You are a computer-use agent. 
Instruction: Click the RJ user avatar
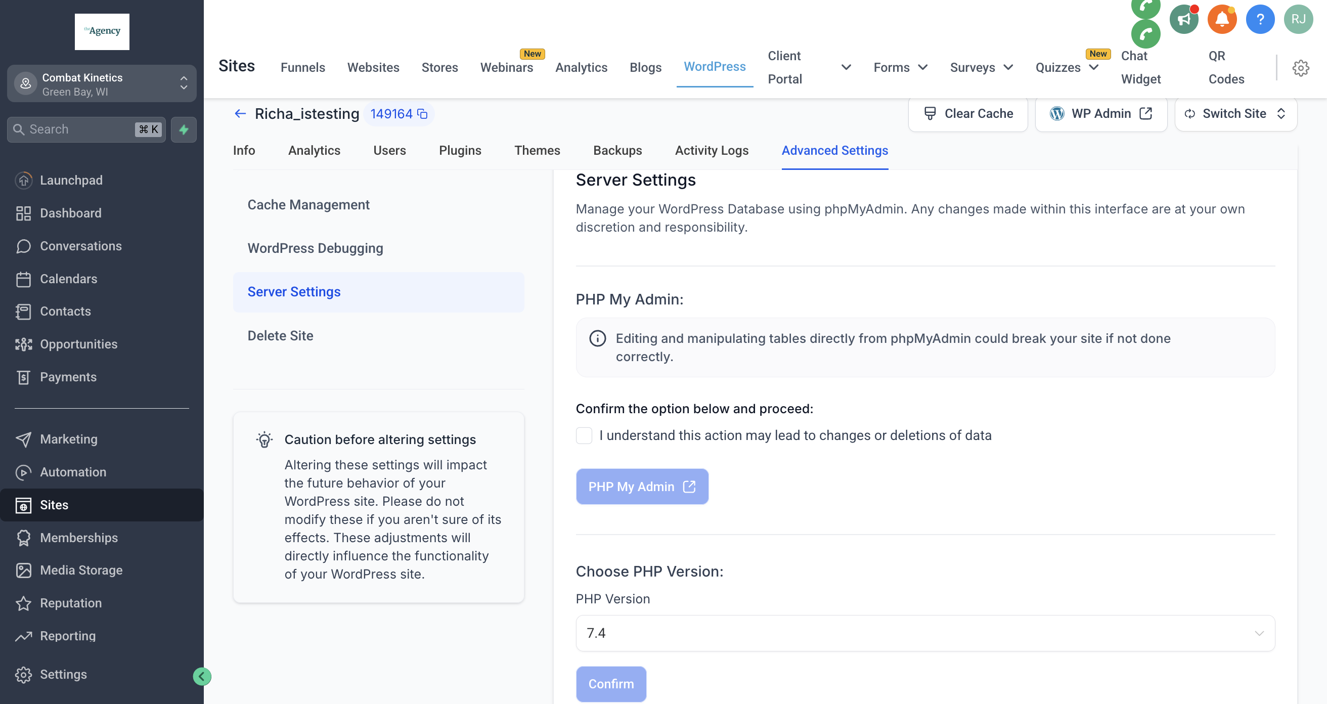pos(1298,20)
